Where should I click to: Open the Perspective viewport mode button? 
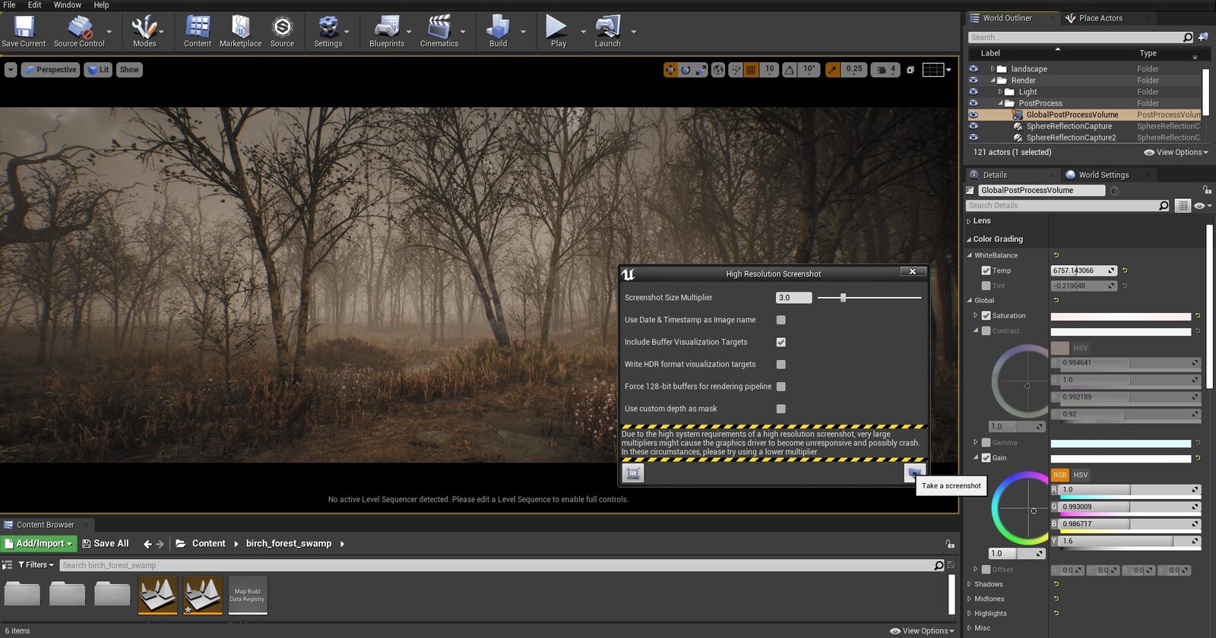(x=50, y=70)
